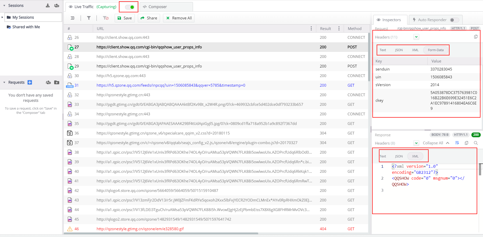Click the warning triangle icon of session 46

tap(70, 229)
